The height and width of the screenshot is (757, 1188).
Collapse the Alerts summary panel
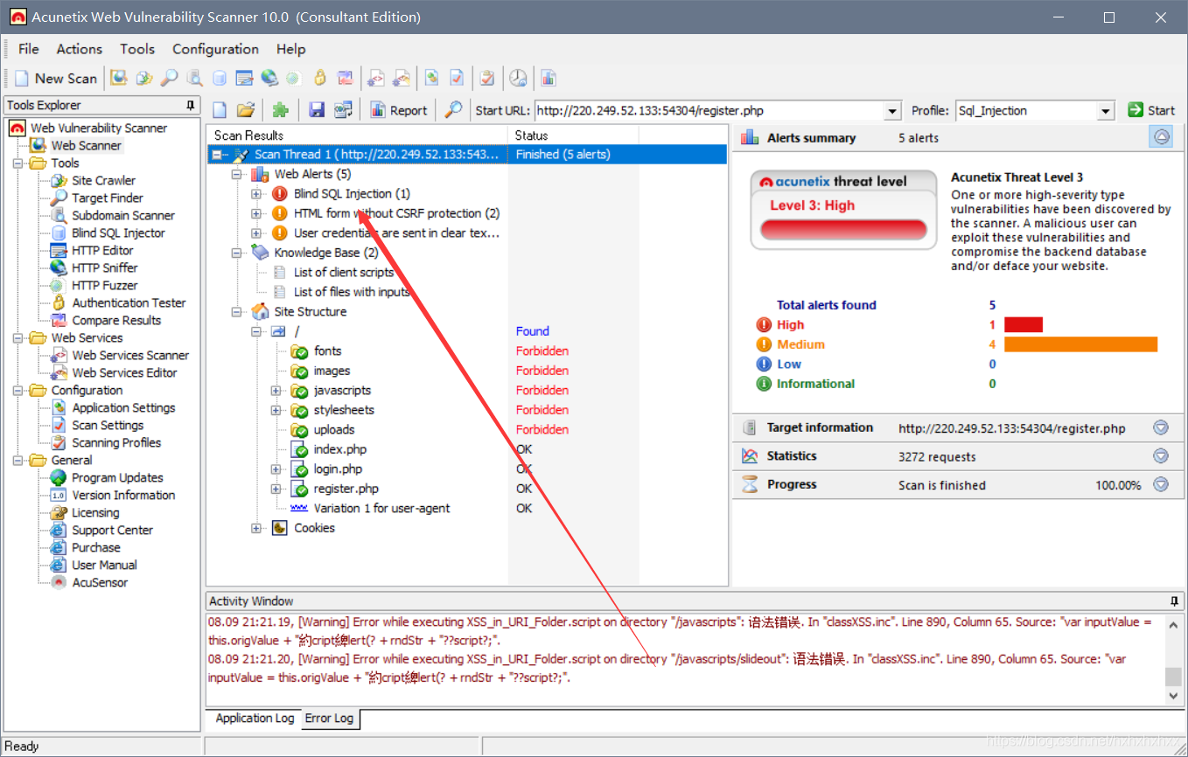[x=1161, y=137]
